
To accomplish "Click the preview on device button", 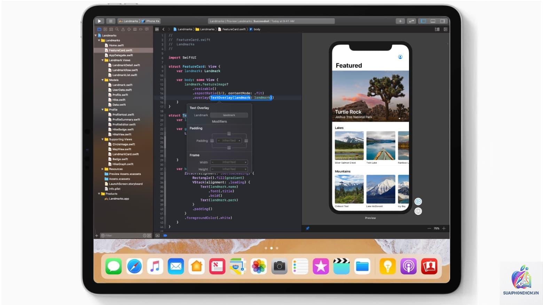I will 418,211.
